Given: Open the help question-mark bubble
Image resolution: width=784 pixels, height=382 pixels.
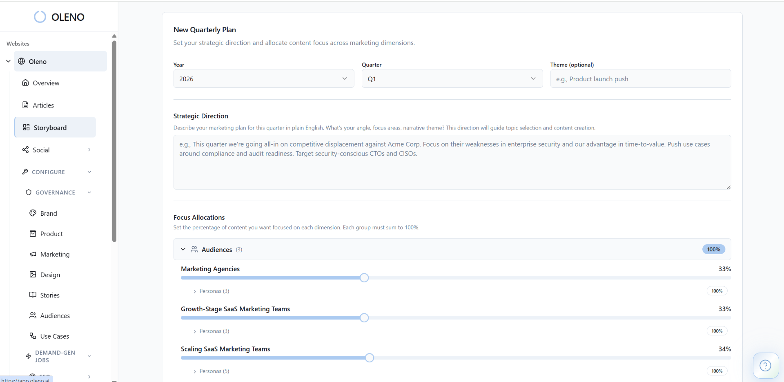Looking at the screenshot, I should point(766,365).
